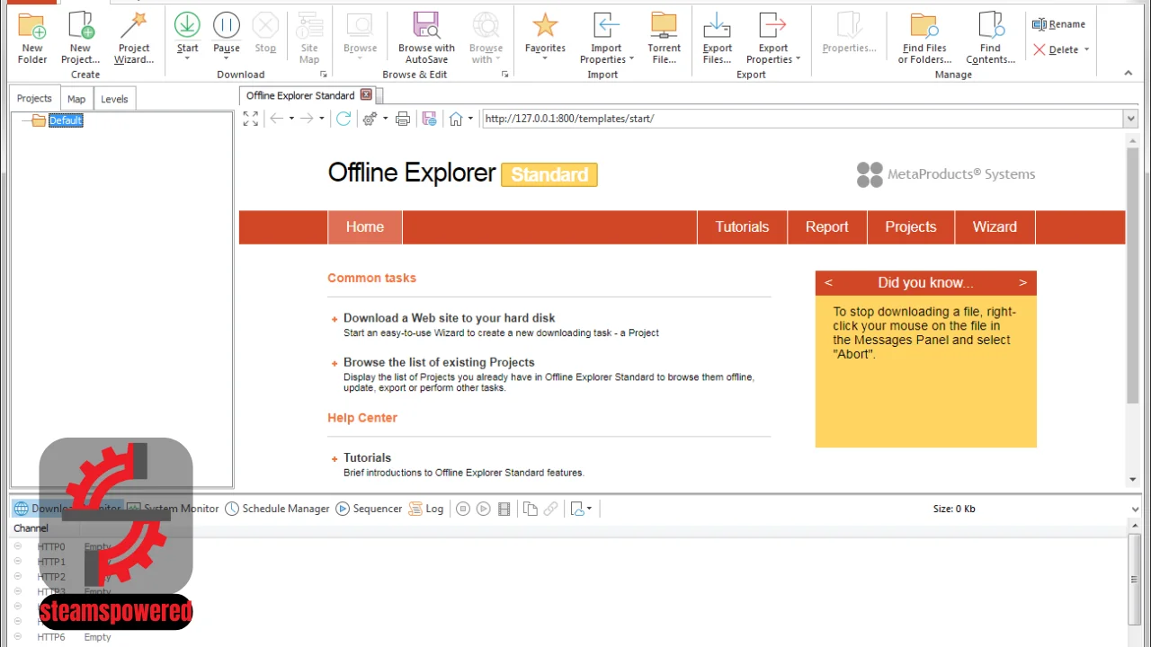Open the address bar URL dropdown
Viewport: 1151px width, 647px height.
tap(1130, 119)
